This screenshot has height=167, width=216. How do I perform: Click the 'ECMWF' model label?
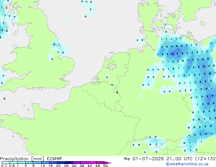click(x=55, y=159)
